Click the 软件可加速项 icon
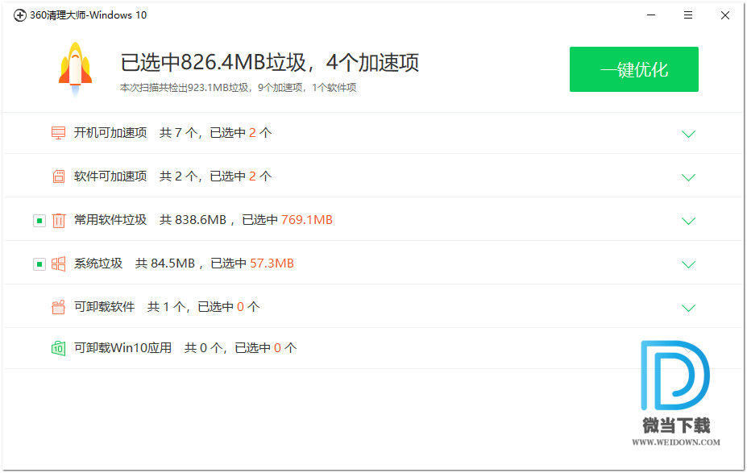 (58, 176)
